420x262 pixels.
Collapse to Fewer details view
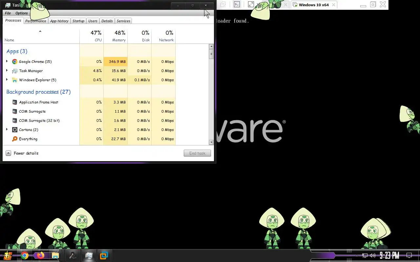22,153
